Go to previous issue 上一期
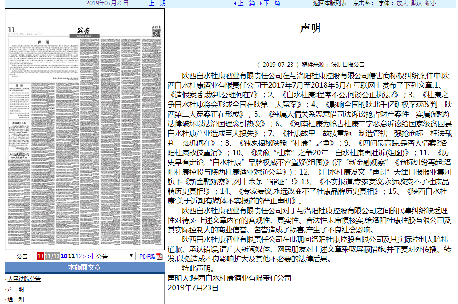Viewport: 458px width, 304px height. tap(157, 3)
